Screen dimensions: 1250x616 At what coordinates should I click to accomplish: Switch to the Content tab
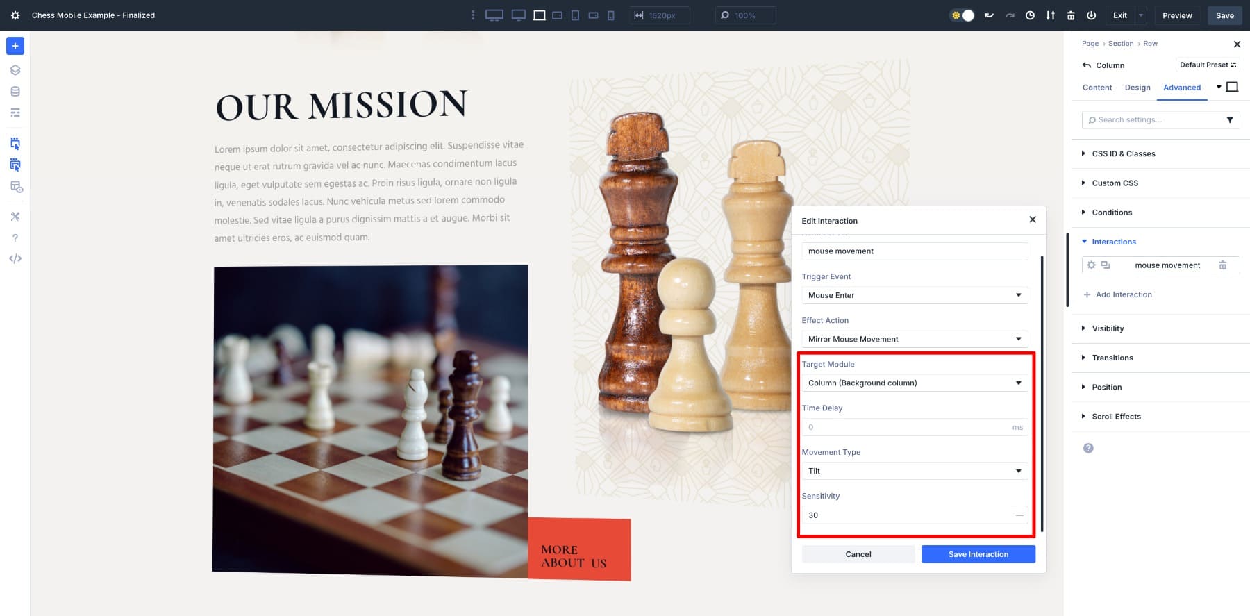1097,88
